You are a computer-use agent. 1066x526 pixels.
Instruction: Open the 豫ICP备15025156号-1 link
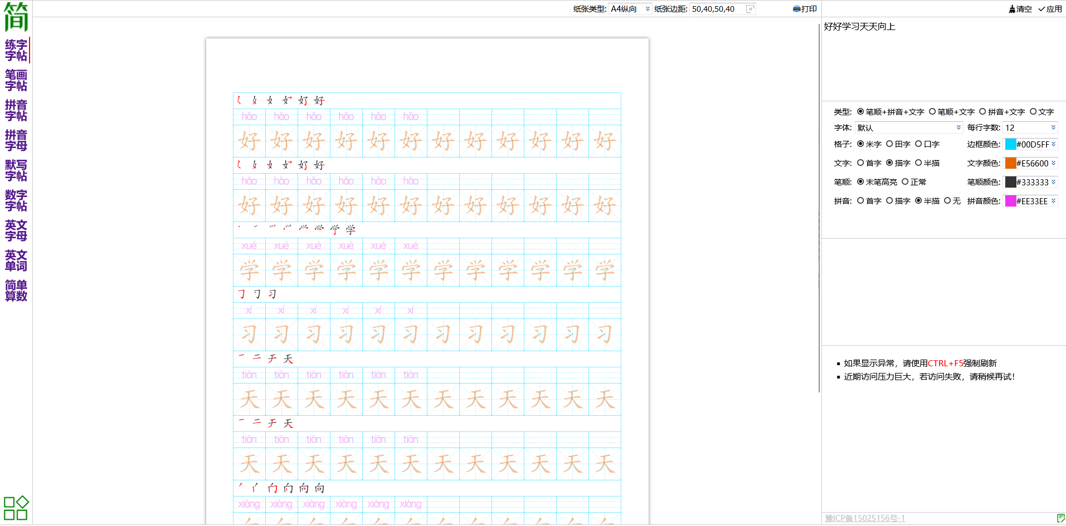pyautogui.click(x=865, y=518)
